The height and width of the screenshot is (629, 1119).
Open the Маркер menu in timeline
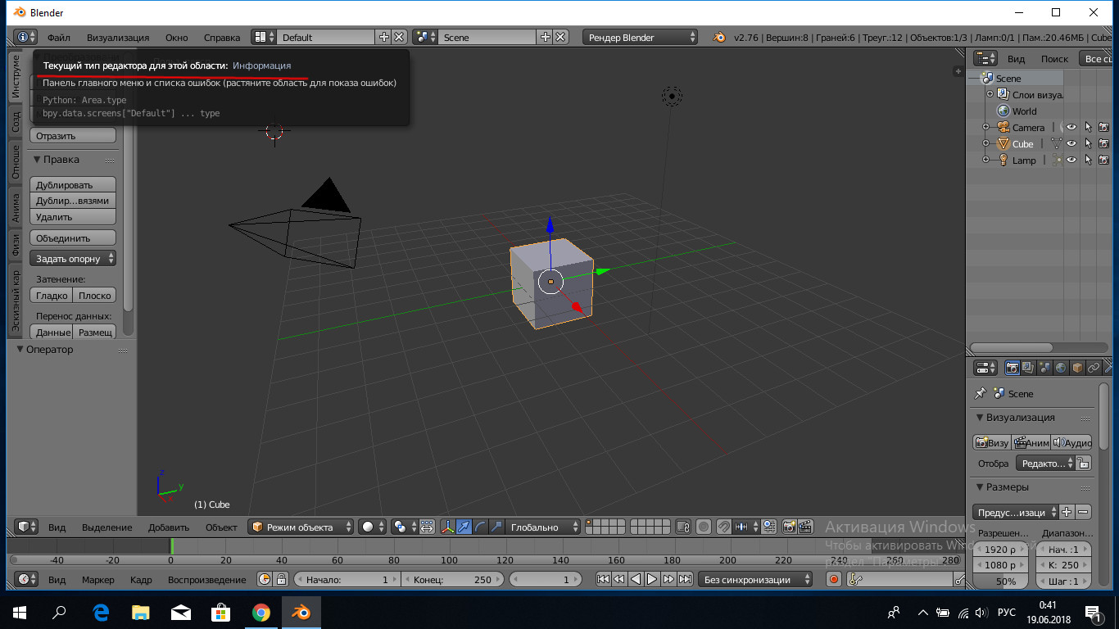coord(97,579)
